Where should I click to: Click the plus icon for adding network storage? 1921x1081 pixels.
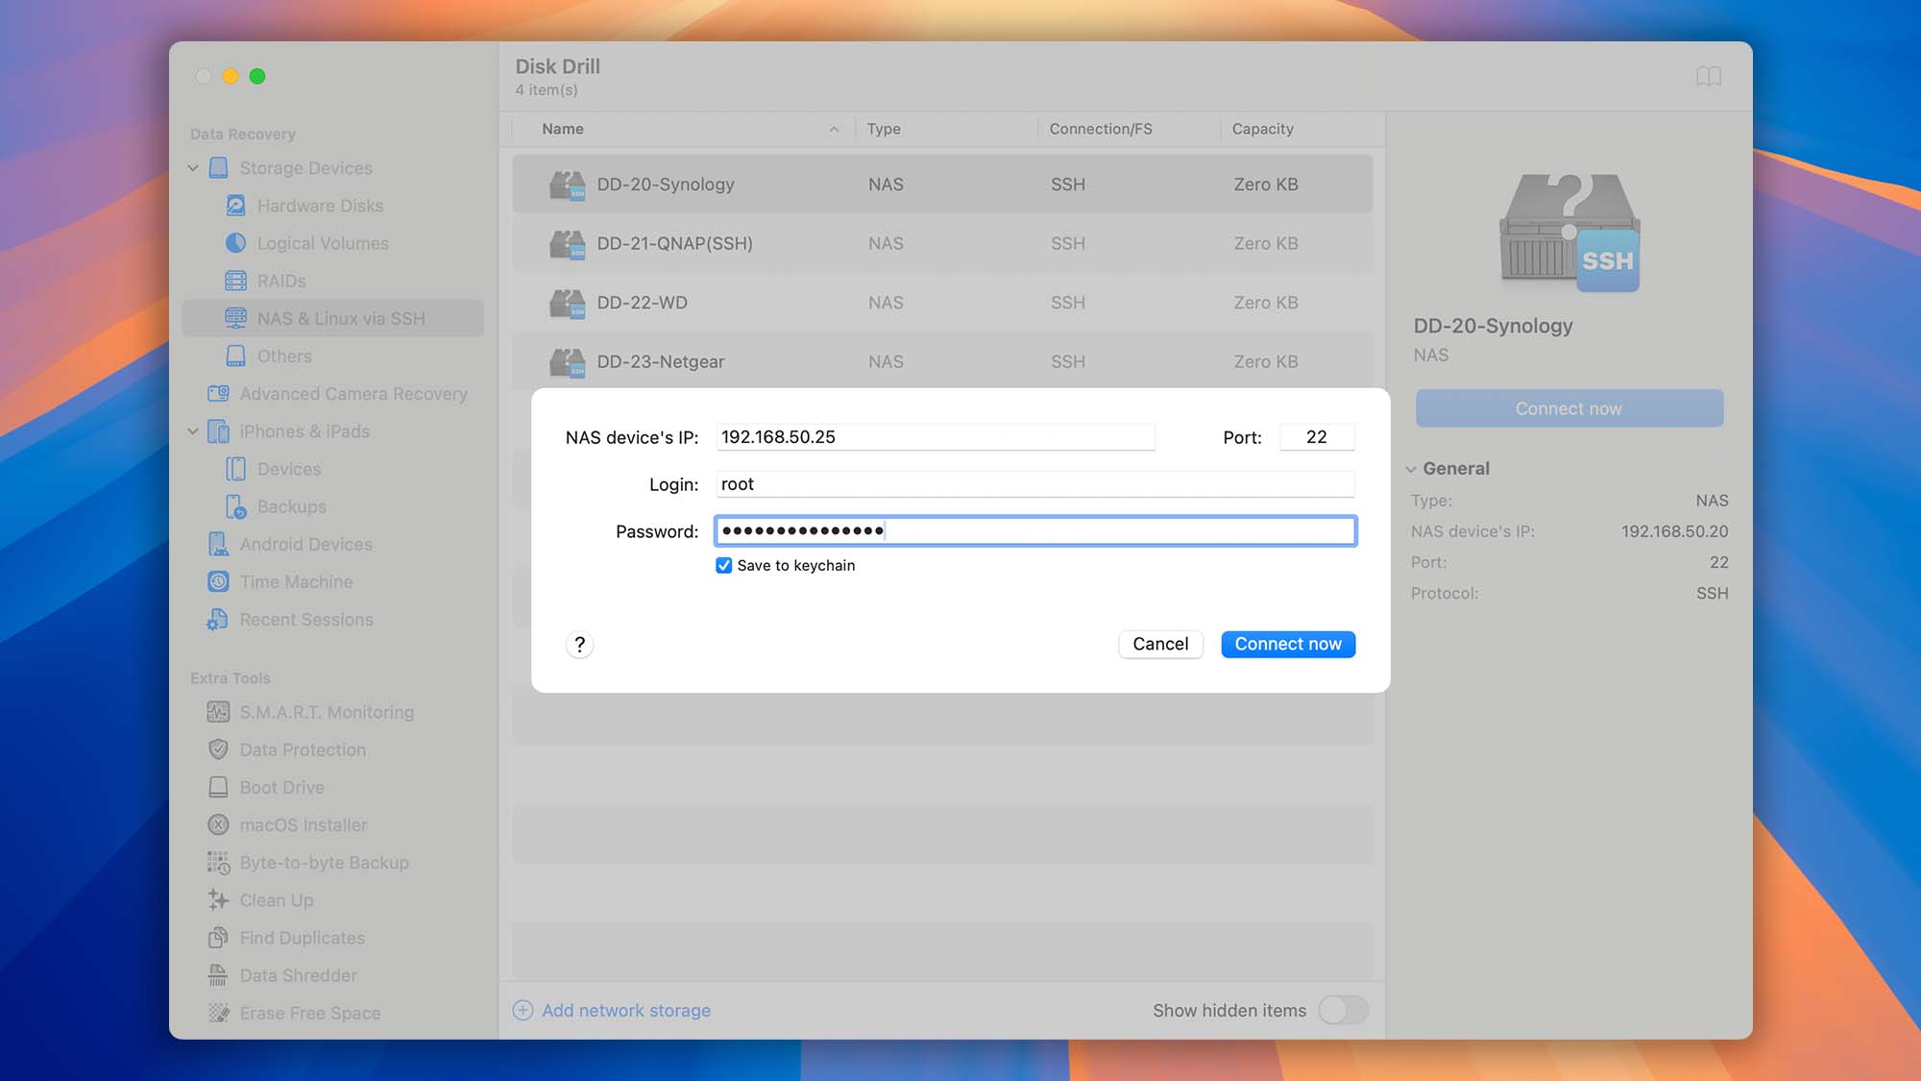coord(523,1010)
